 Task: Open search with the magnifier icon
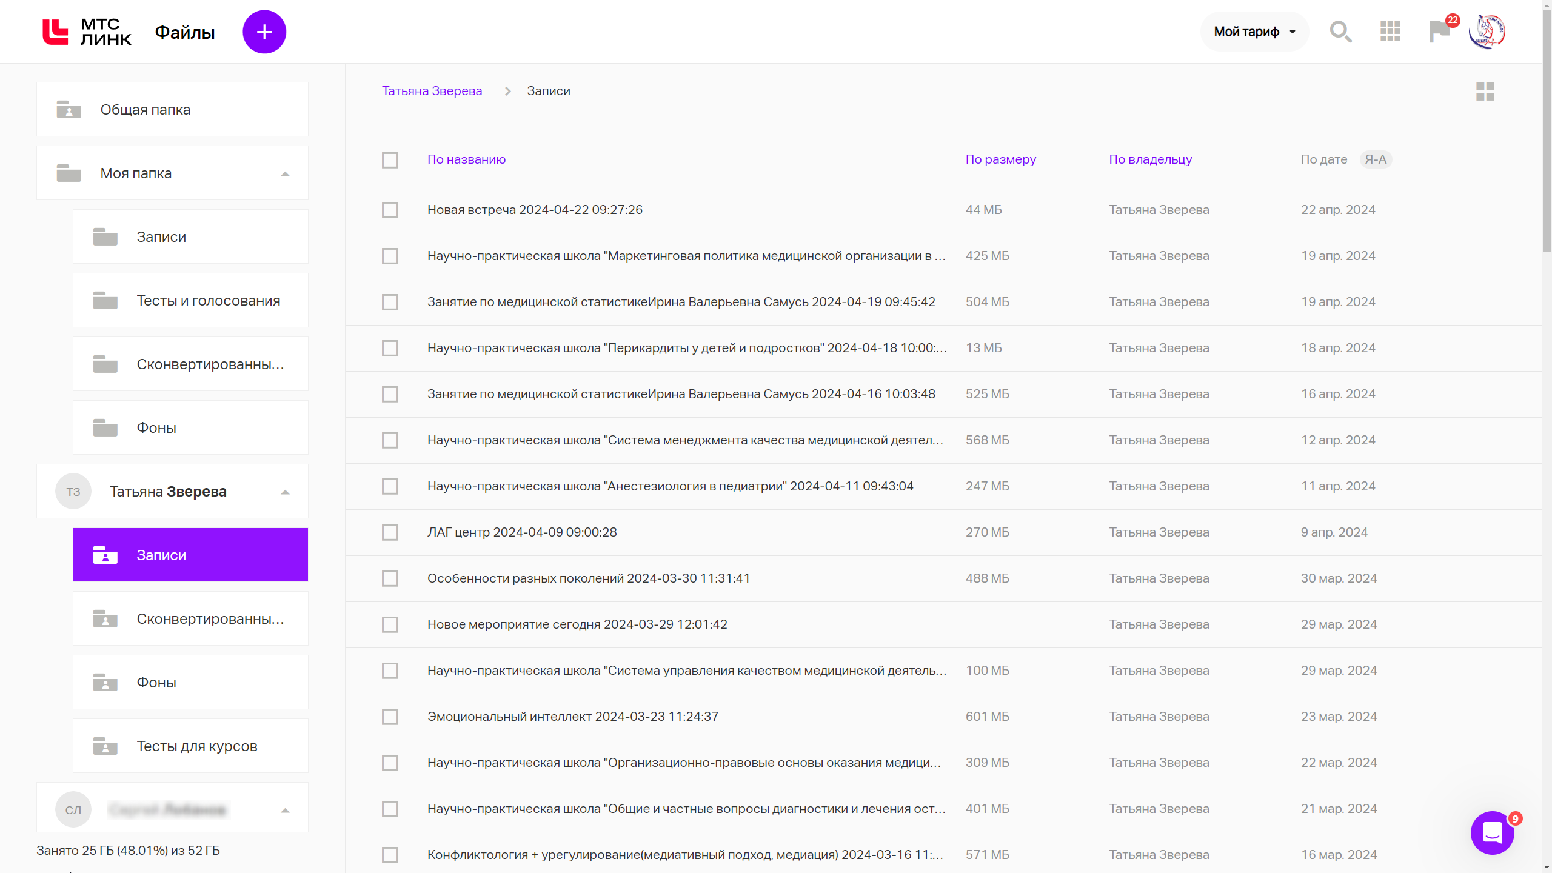[1340, 32]
